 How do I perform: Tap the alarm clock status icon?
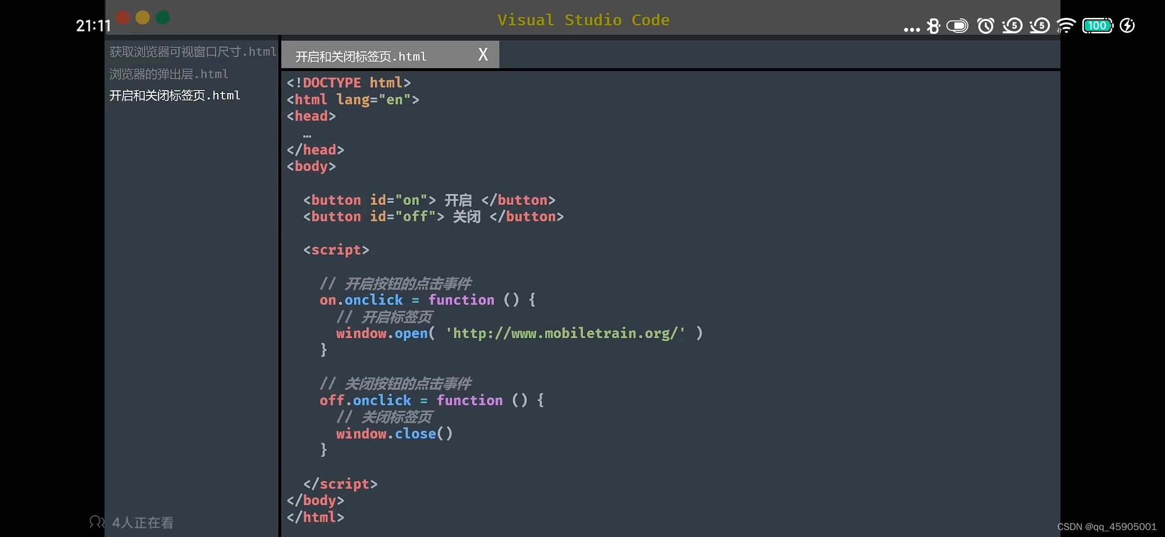pyautogui.click(x=986, y=26)
